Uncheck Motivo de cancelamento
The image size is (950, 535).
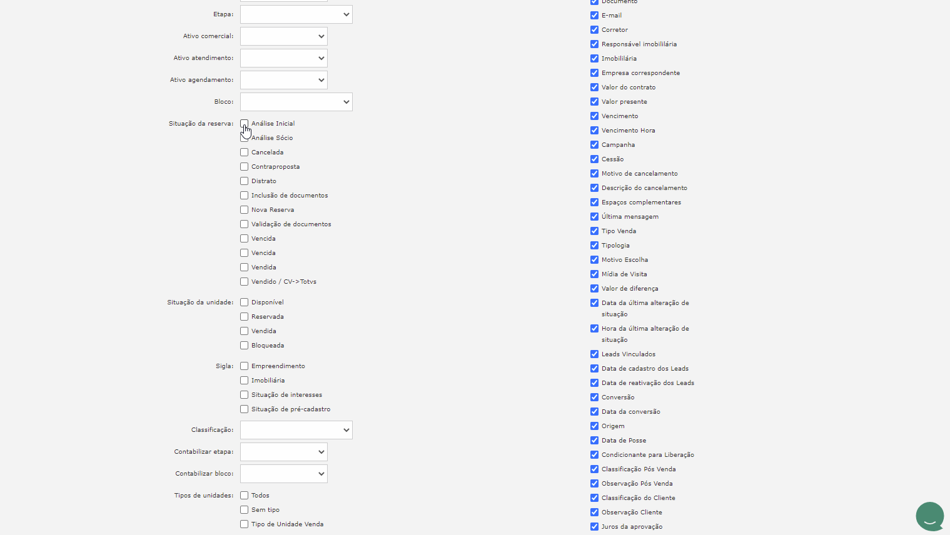(x=595, y=174)
